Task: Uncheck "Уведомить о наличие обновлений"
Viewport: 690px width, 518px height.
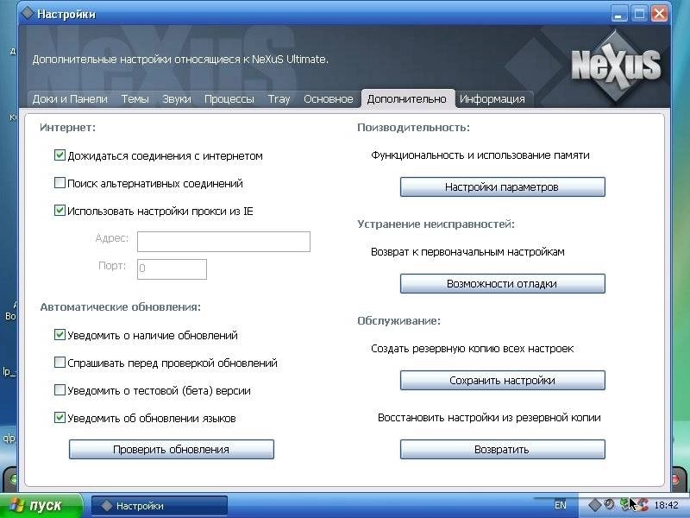Action: [x=60, y=335]
